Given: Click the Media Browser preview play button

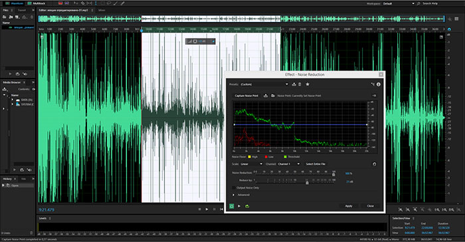Looking at the screenshot, I should coord(15,170).
